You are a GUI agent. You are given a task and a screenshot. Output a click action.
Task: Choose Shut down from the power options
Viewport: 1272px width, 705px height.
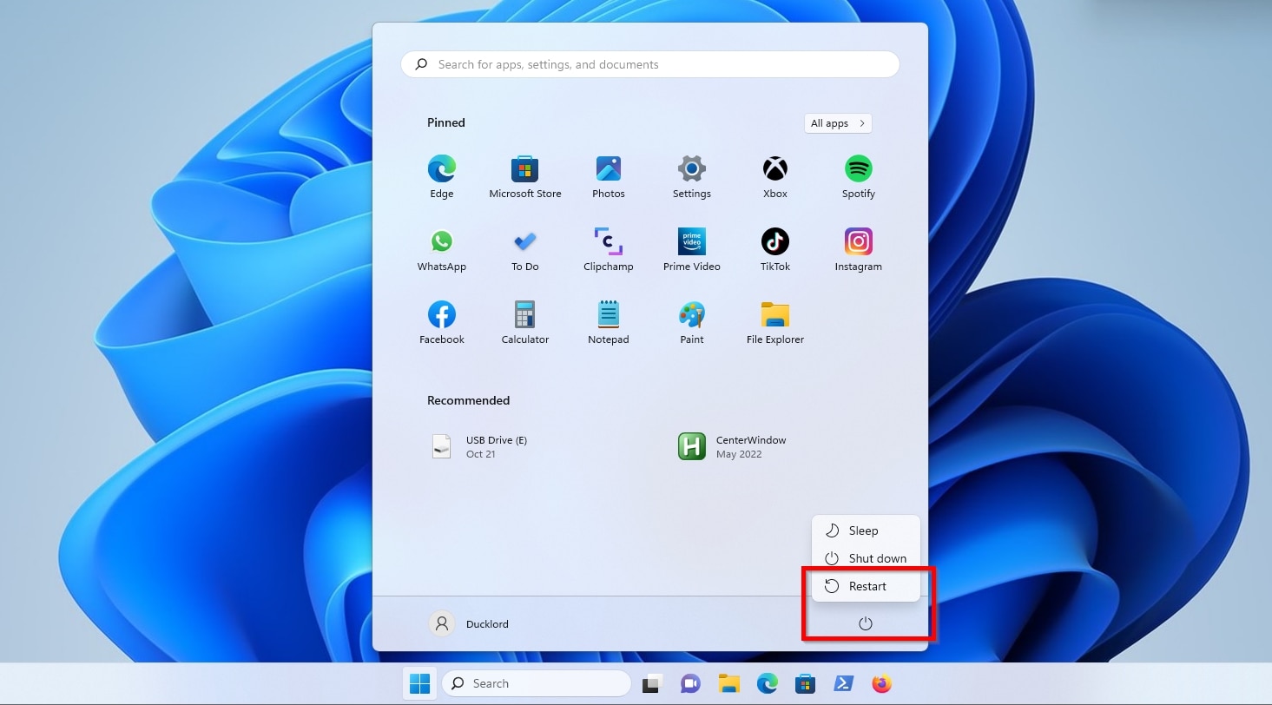[876, 558]
